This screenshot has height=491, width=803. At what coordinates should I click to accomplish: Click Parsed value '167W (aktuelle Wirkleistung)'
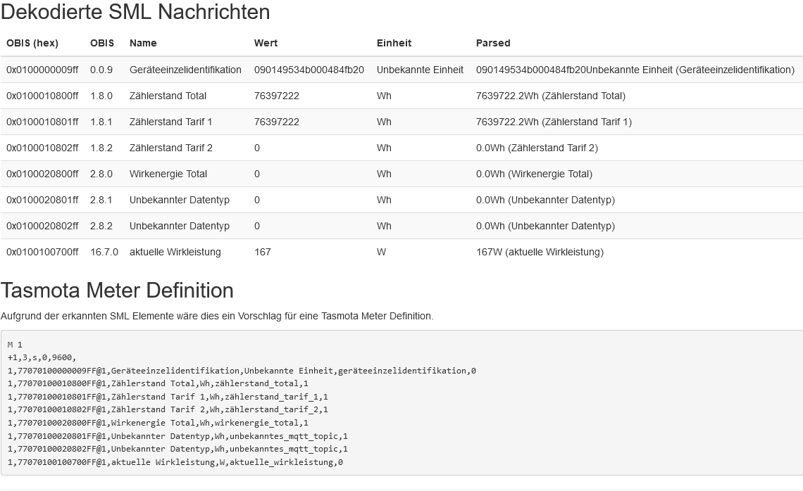click(540, 252)
